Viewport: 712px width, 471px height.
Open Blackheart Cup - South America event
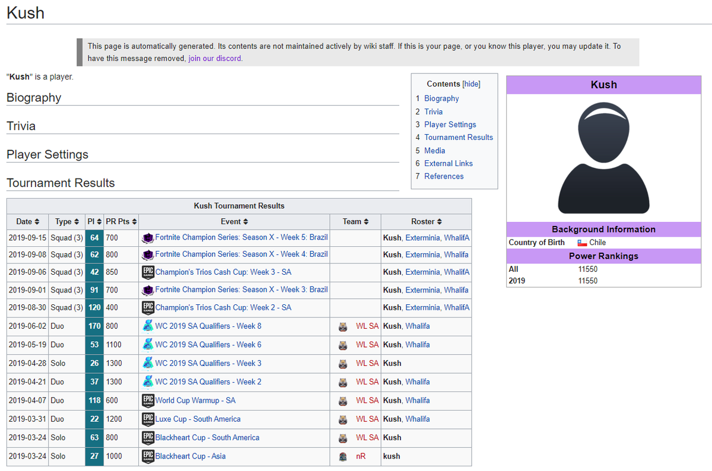[207, 437]
